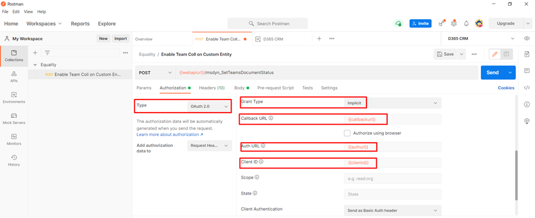This screenshot has width=535, height=218.
Task: Open the Add authorization data to dropdown
Action: (209, 145)
